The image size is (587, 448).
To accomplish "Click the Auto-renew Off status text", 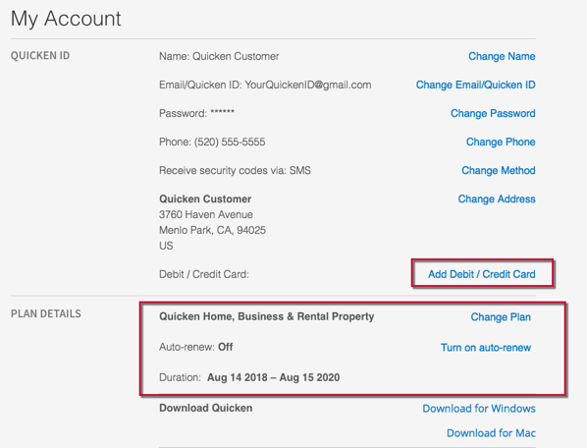I will 195,347.
